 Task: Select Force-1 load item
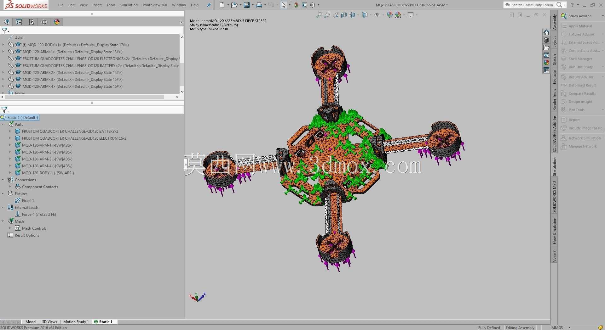39,215
